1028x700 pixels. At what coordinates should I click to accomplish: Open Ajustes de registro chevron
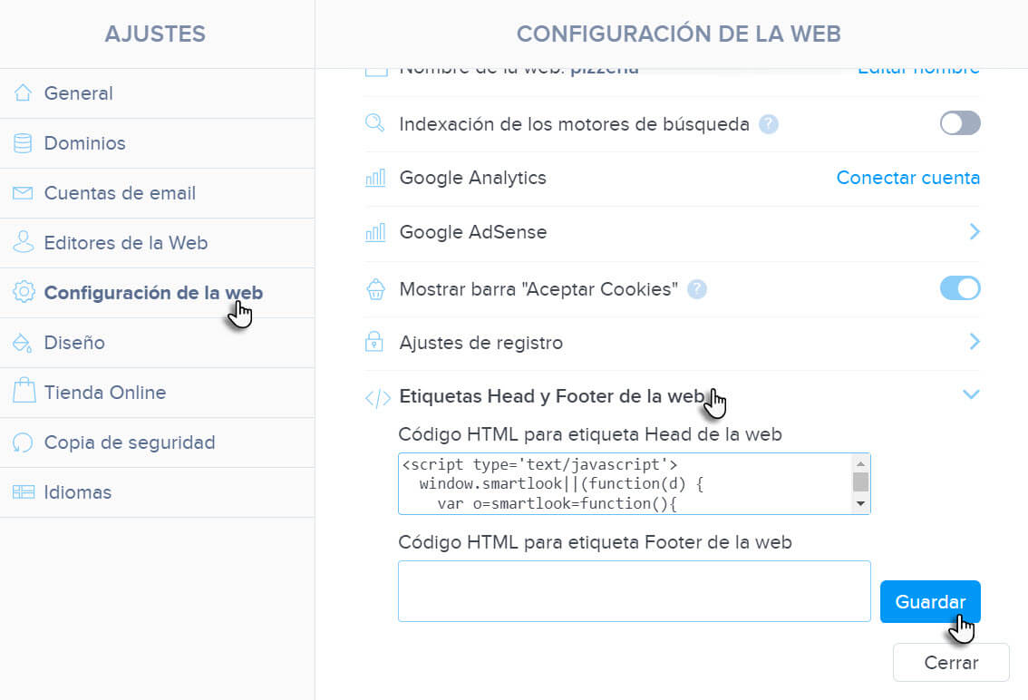click(x=975, y=342)
